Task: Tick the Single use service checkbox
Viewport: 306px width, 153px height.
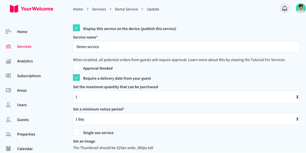Action: click(76, 132)
